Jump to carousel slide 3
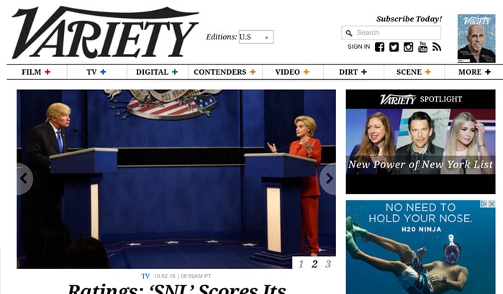This screenshot has height=294, width=503. pos(328,264)
